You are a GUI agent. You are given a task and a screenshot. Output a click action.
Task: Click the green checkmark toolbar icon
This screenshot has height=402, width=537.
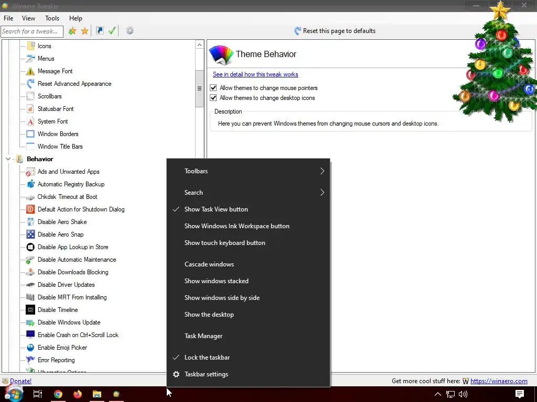click(x=112, y=31)
